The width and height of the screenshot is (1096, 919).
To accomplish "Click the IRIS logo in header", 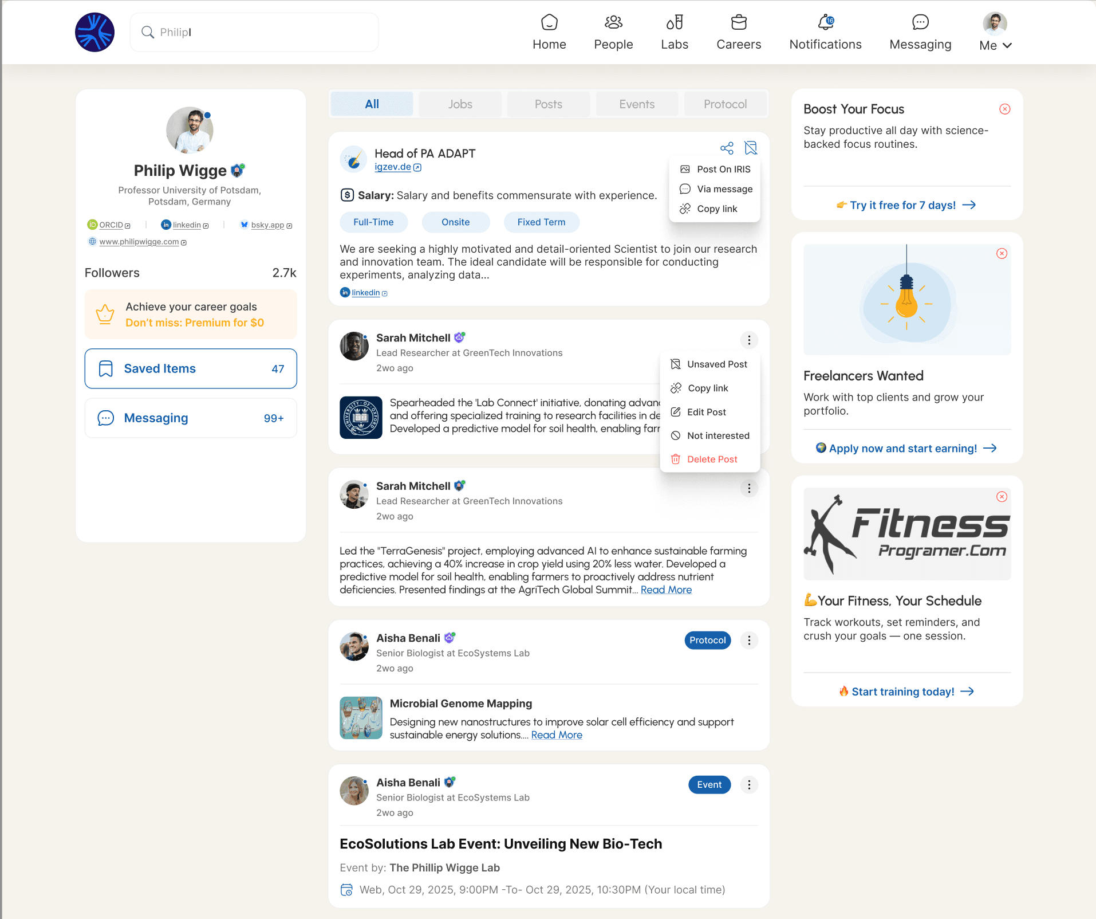I will tap(95, 32).
